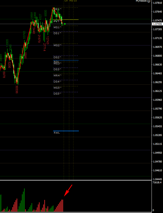Viewport: 163px width, 213px height.
Task: Click the Myfxbook smiley label
Action: (x=143, y=1)
